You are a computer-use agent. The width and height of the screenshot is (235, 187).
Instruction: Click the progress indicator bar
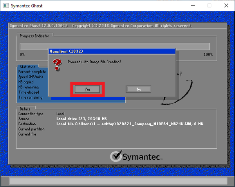tap(115, 46)
